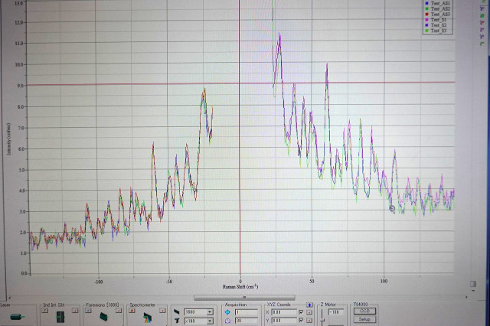The image size is (490, 326).
Task: Click the blue plus icon in XYZ Coords
Action: (309, 305)
